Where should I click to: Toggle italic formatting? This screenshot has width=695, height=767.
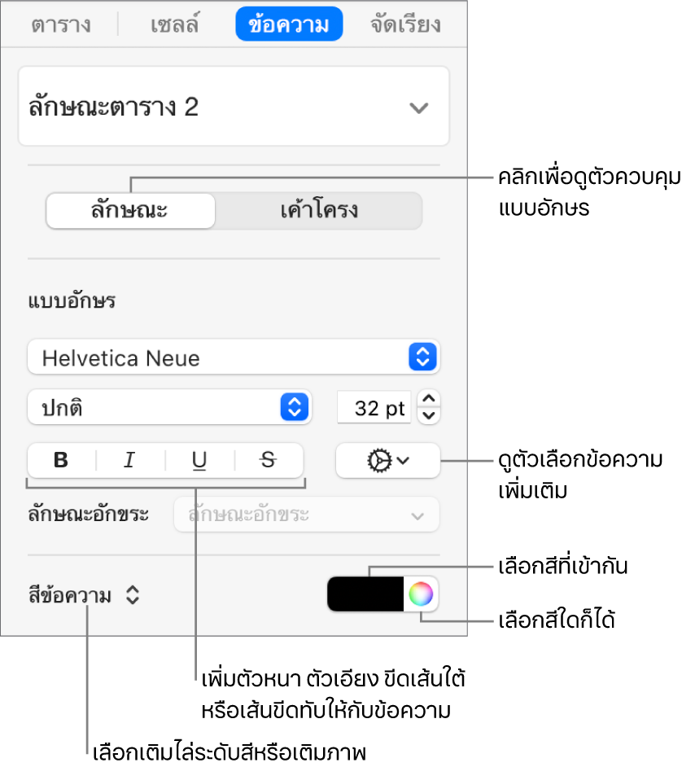click(x=129, y=460)
